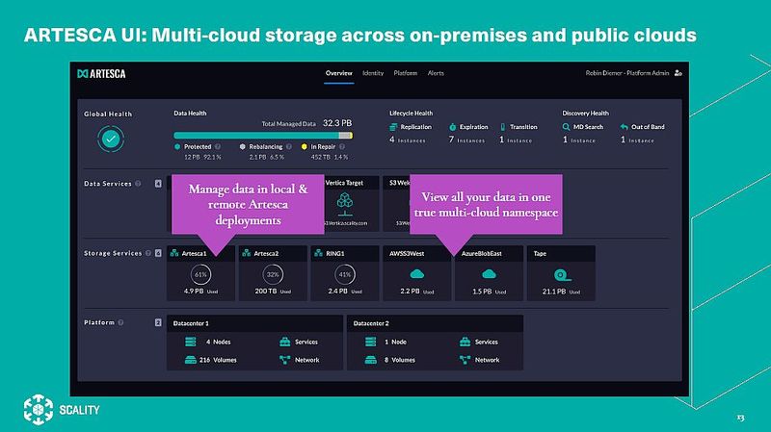Expand the Platform count badge
The image size is (771, 432).
(x=158, y=322)
